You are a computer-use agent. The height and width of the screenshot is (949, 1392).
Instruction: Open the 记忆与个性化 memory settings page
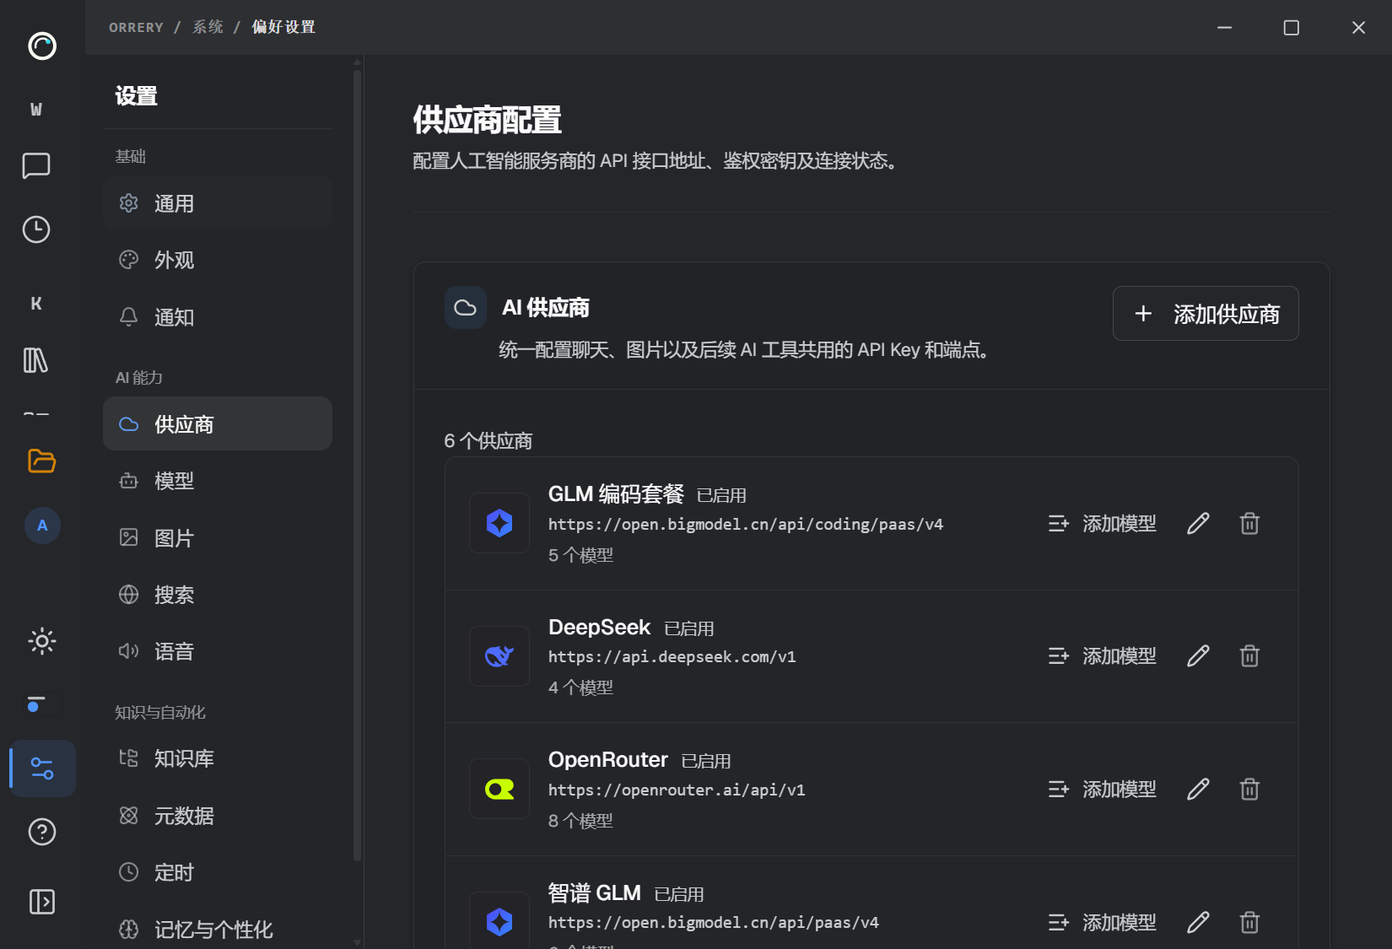click(218, 929)
